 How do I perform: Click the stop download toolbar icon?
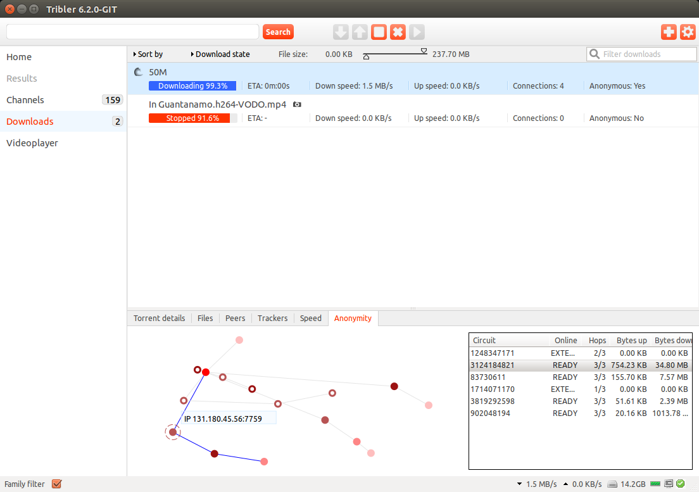[379, 32]
